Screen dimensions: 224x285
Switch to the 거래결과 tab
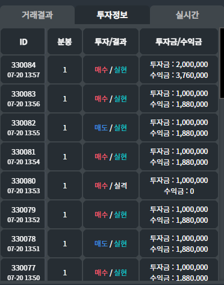coord(37,15)
